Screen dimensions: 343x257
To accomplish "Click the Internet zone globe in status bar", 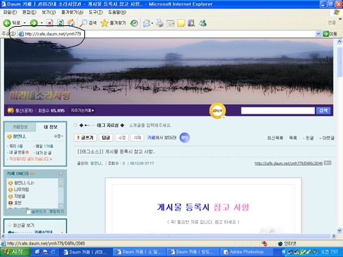I will pyautogui.click(x=280, y=243).
